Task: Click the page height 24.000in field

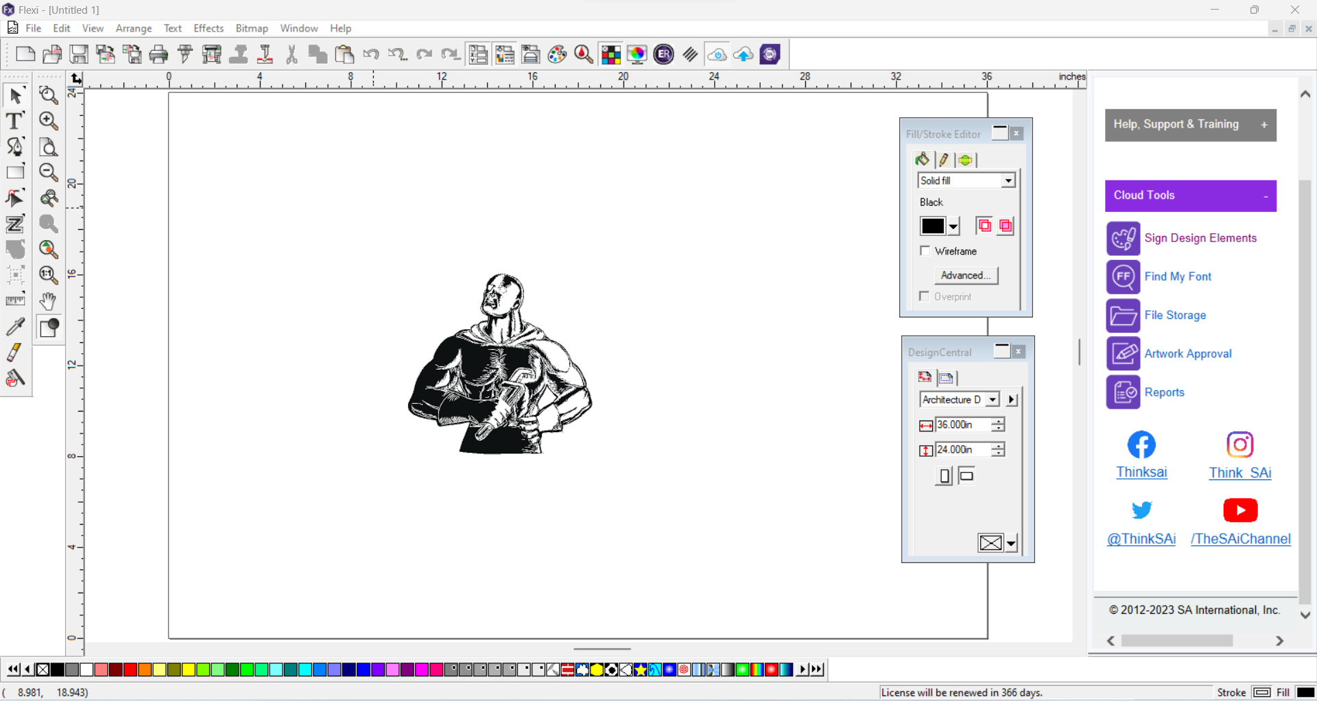Action: coord(963,449)
